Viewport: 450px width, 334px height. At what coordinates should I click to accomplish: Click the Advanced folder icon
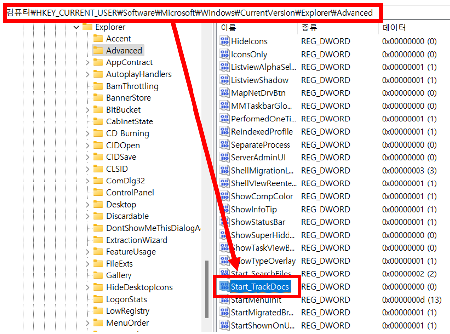coord(98,50)
